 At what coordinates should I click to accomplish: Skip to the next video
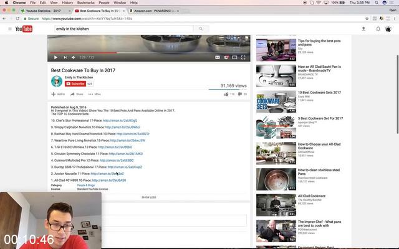(65, 57)
